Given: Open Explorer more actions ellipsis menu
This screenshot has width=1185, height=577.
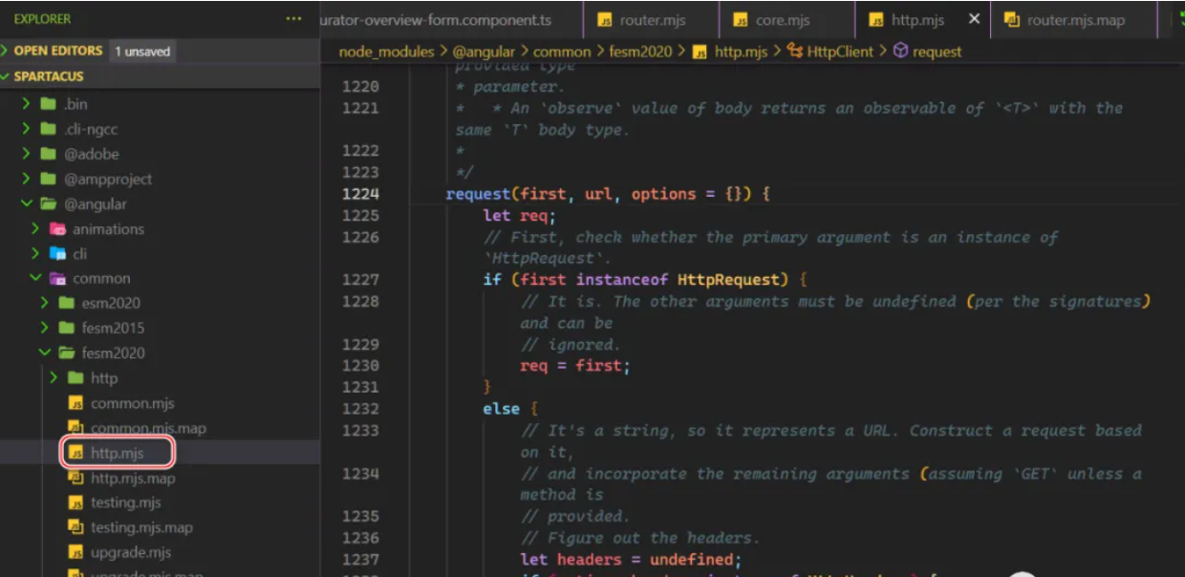Looking at the screenshot, I should click(293, 19).
